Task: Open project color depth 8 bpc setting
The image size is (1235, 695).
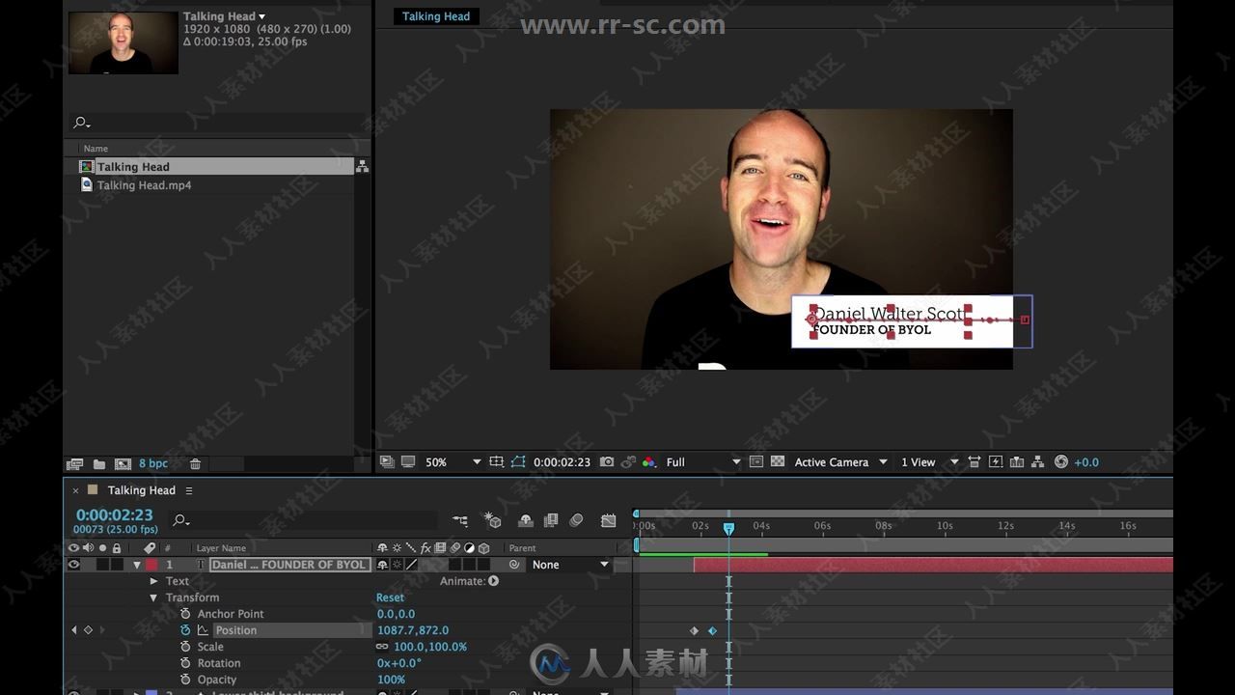Action: (x=153, y=463)
